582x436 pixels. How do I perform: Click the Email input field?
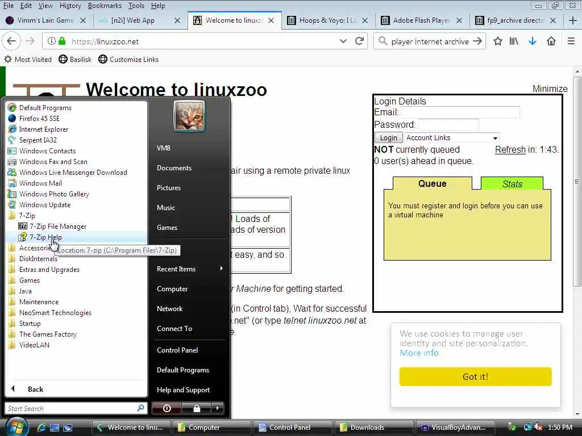(460, 112)
